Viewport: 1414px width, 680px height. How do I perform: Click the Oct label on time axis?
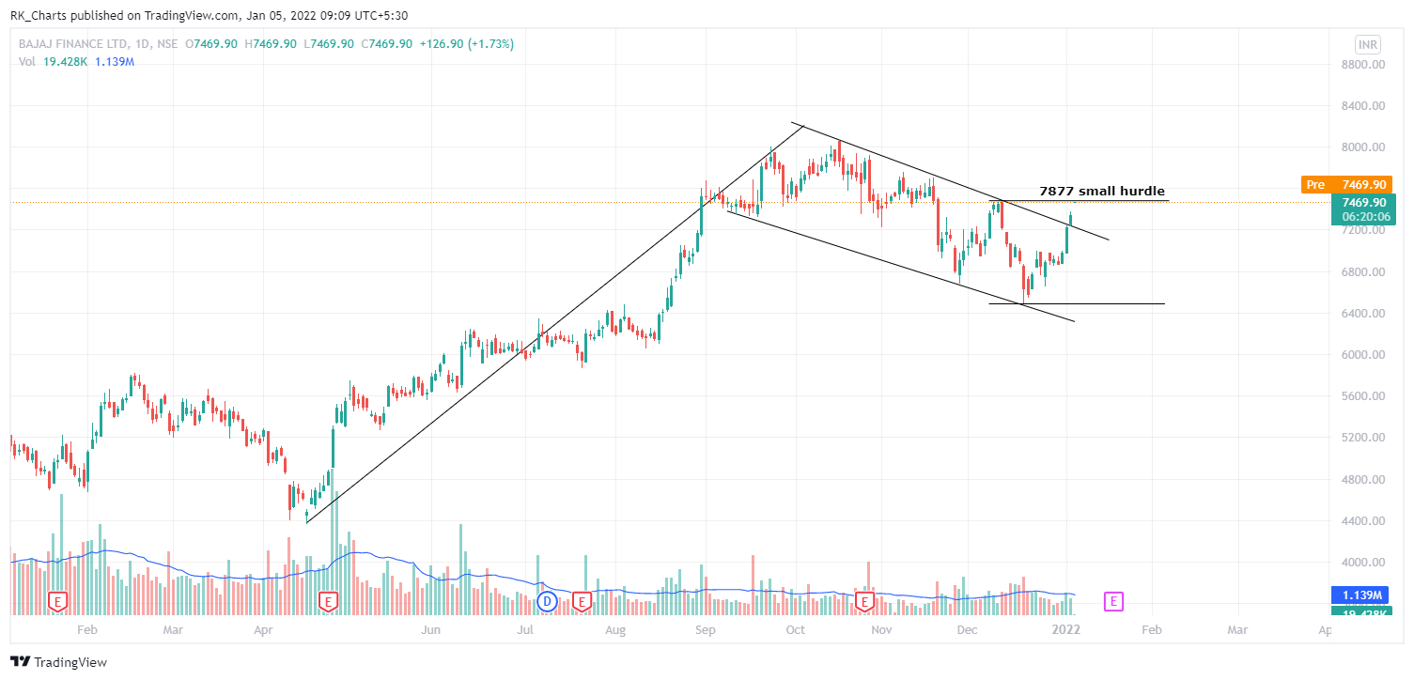click(796, 630)
